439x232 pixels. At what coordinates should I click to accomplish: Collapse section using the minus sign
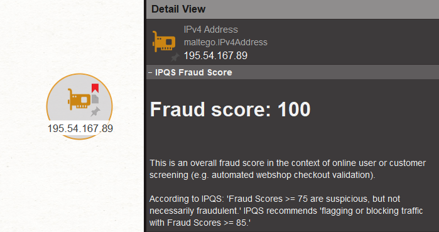[x=150, y=72]
